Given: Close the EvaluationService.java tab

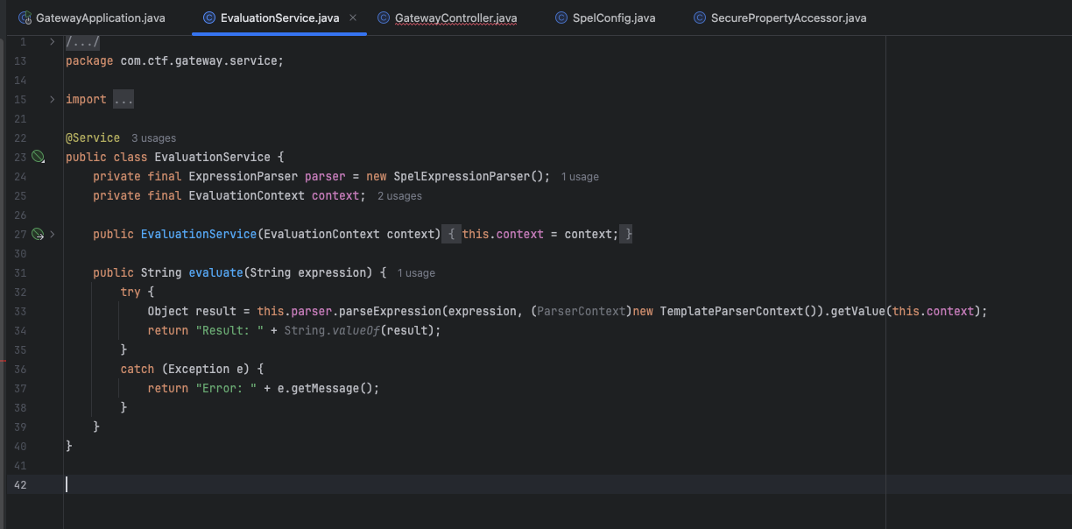Looking at the screenshot, I should (x=353, y=18).
